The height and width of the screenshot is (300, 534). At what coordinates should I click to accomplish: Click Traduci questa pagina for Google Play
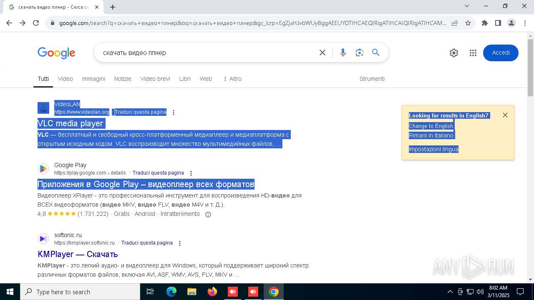158,173
